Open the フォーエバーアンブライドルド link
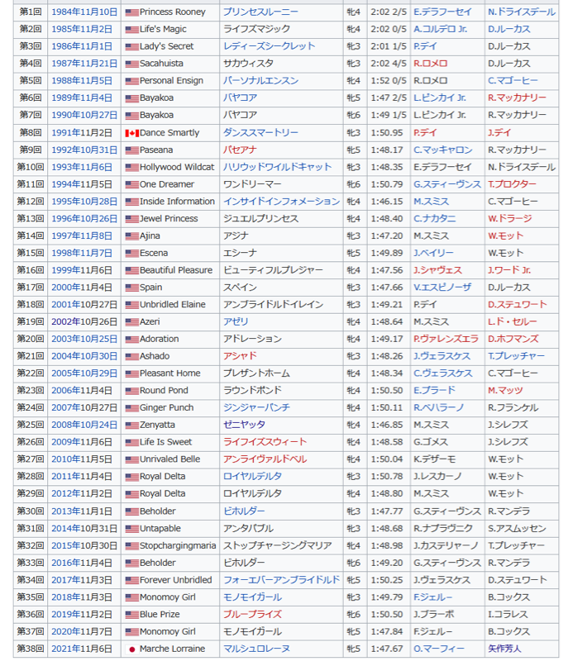The image size is (568, 661). pyautogui.click(x=281, y=580)
